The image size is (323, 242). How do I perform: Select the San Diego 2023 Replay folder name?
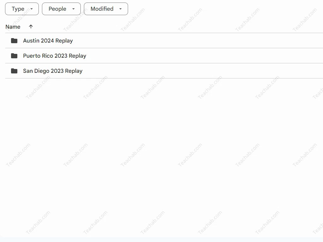point(53,71)
